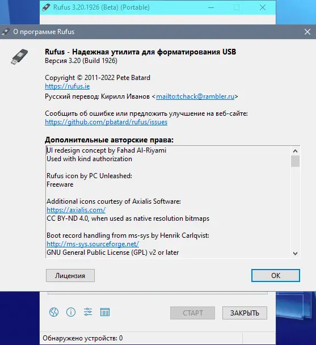The image size is (316, 345).
Task: Click the credits scrollbar thumb
Action: pos(296,161)
